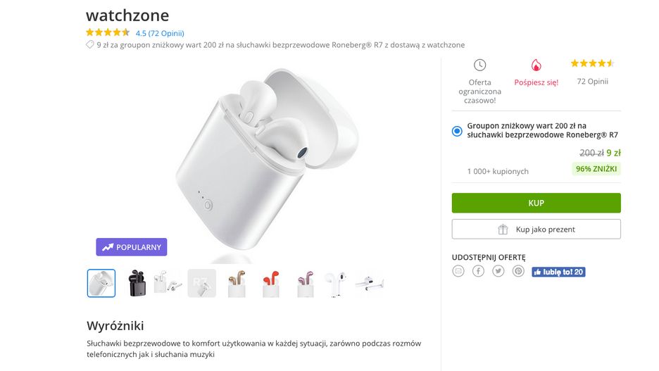Image resolution: width=659 pixels, height=371 pixels.
Task: Click the POPULARNY badge on the image
Action: tap(132, 247)
